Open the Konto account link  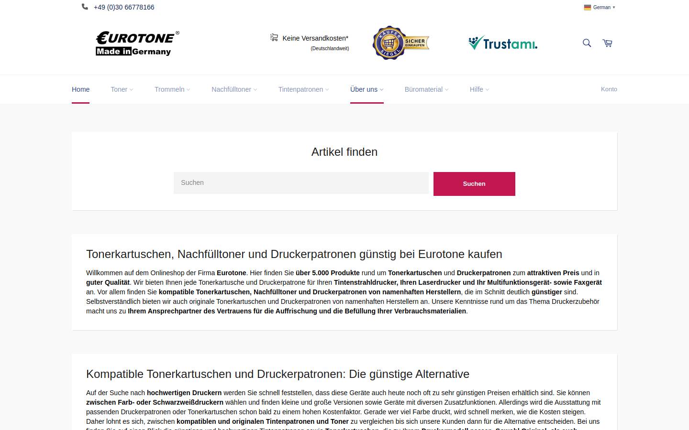point(609,89)
